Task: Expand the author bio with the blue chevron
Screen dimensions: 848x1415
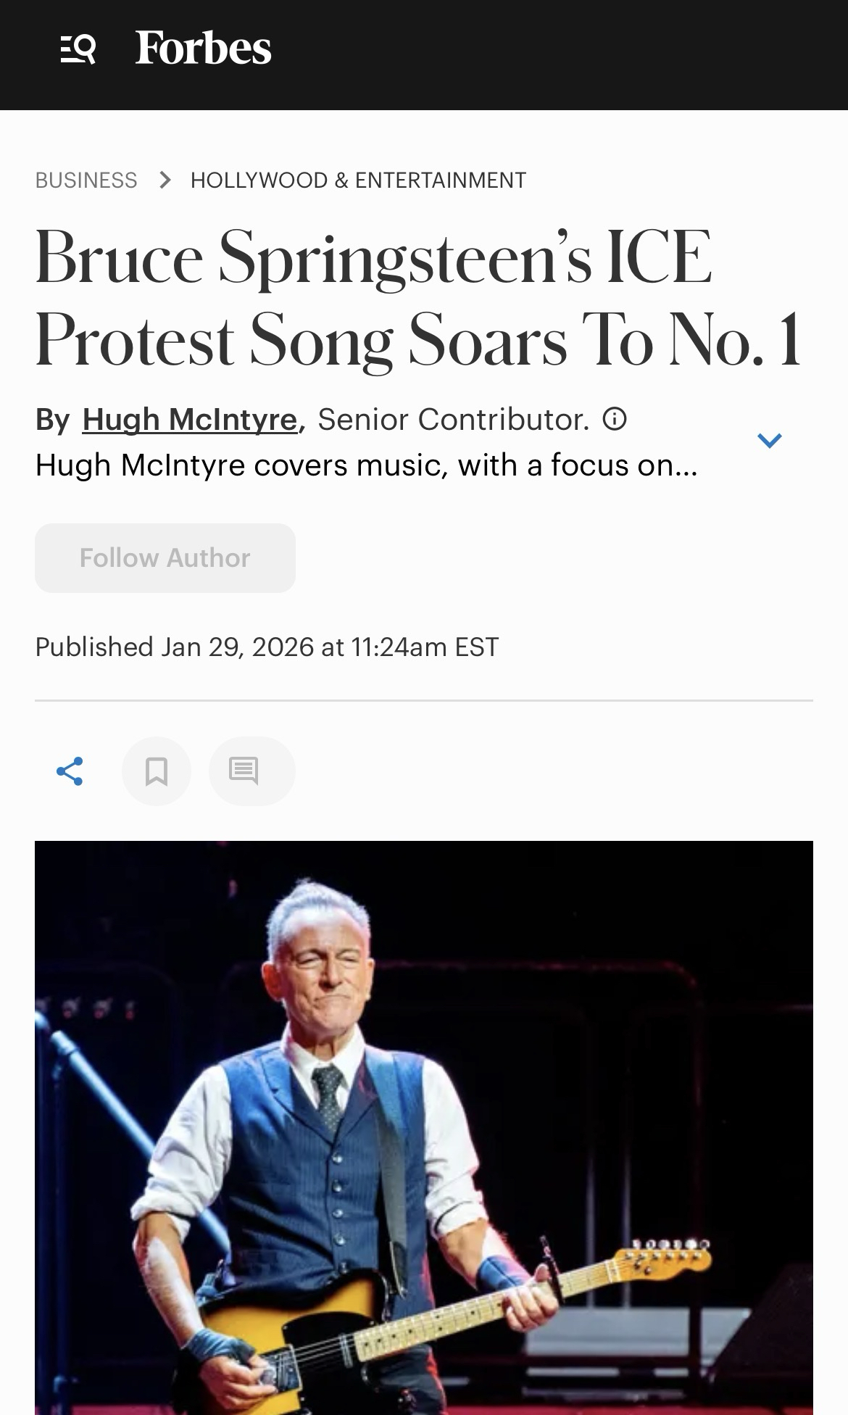Action: pos(769,440)
